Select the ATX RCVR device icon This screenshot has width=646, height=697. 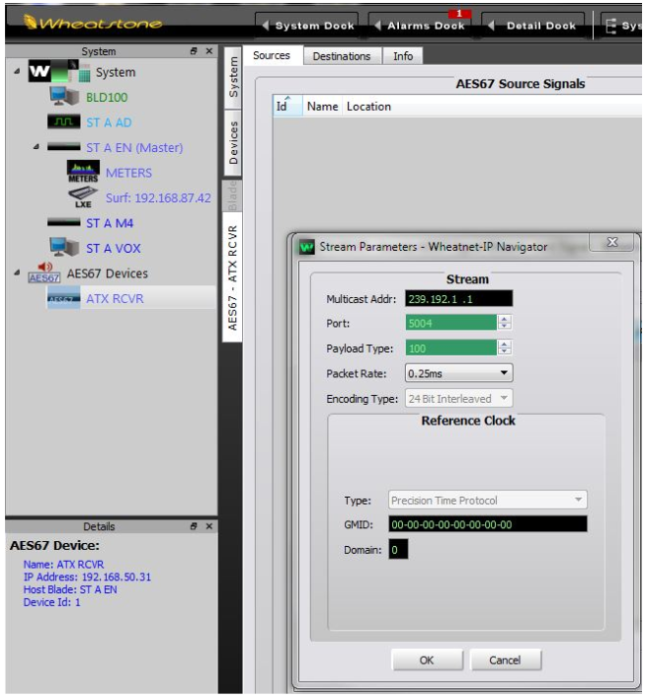[64, 298]
